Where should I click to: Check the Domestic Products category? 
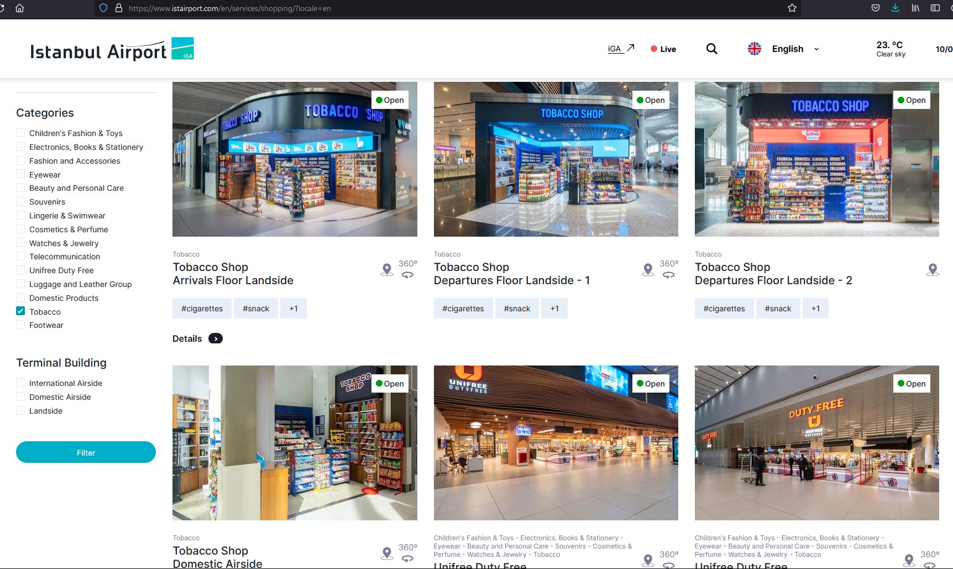click(x=20, y=297)
